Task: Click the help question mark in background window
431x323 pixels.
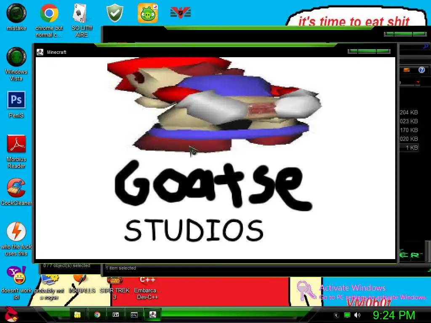Action: (422, 70)
